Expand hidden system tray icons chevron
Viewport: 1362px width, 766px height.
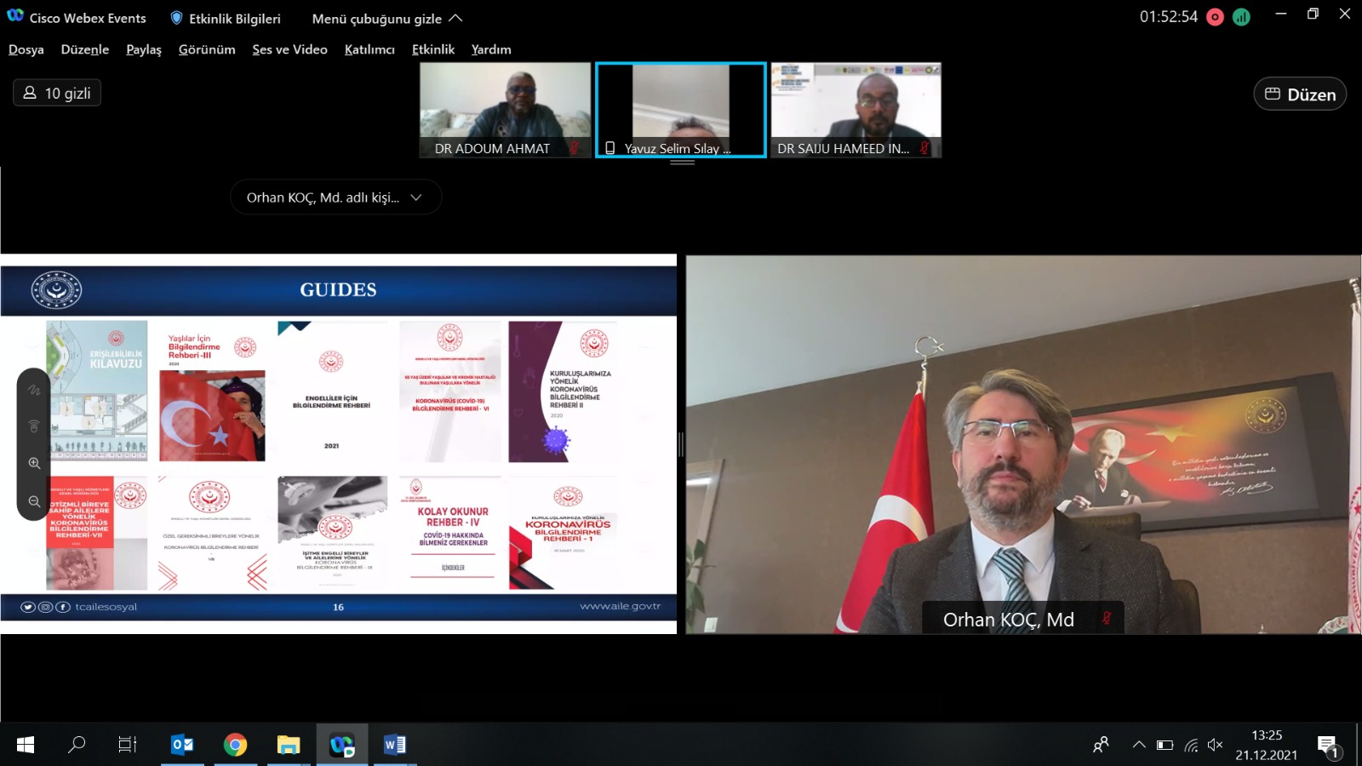pyautogui.click(x=1138, y=745)
